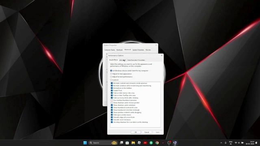The width and height of the screenshot is (260, 146).
Task: Toggle Animate windows when minimizing and maximizing
Action: 112,86
